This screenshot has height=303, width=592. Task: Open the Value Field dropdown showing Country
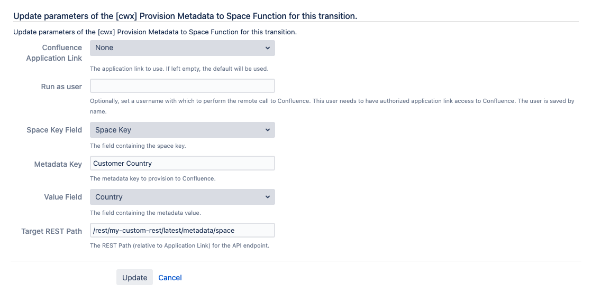[x=183, y=197]
